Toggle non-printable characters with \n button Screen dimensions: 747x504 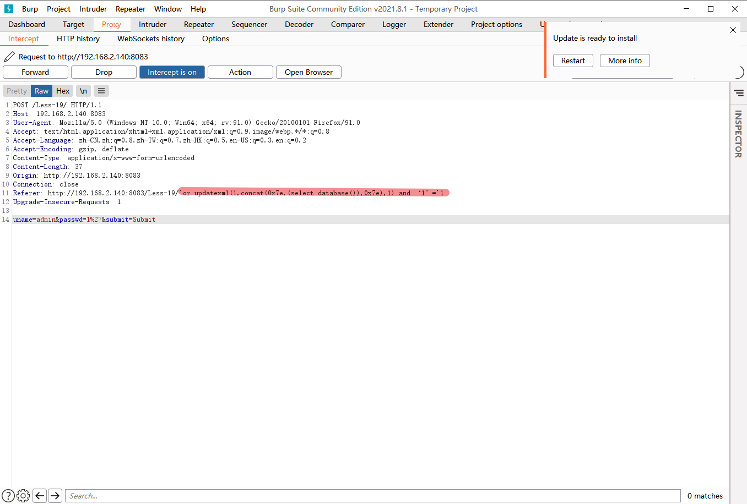click(x=83, y=91)
